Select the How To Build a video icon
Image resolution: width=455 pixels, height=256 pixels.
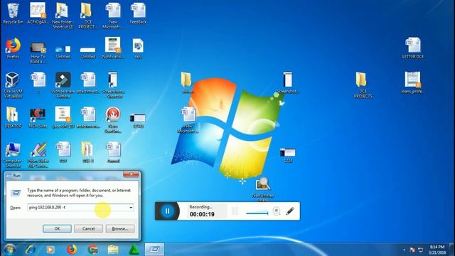click(x=38, y=53)
